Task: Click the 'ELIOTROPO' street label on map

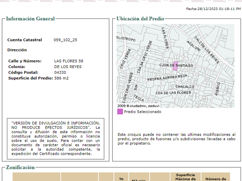Action: pyautogui.click(x=126, y=39)
